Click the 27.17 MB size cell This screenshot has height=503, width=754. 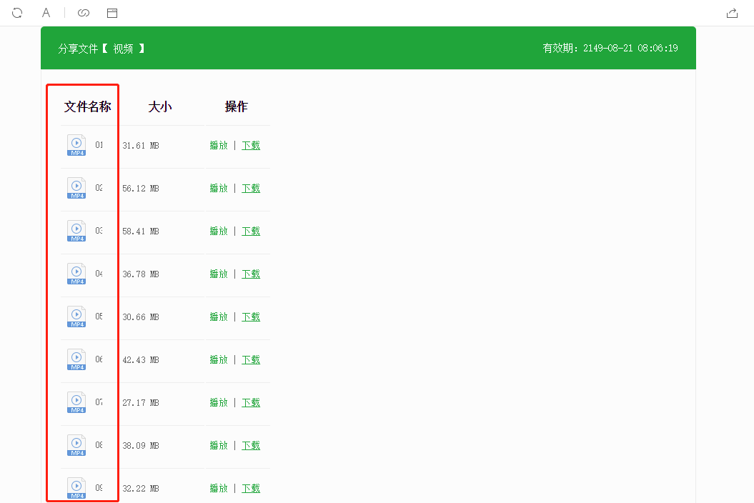[x=140, y=402]
